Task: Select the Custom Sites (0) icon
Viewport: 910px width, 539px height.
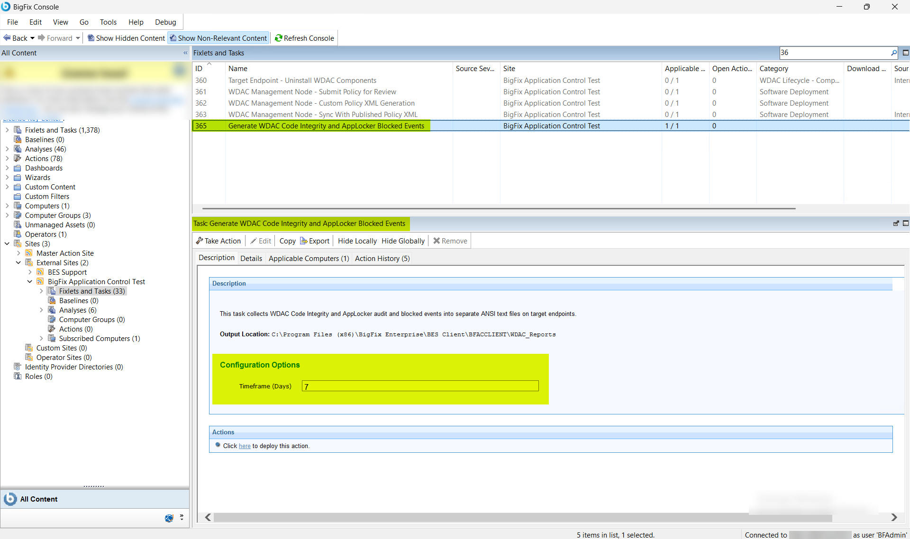Action: [x=29, y=348]
